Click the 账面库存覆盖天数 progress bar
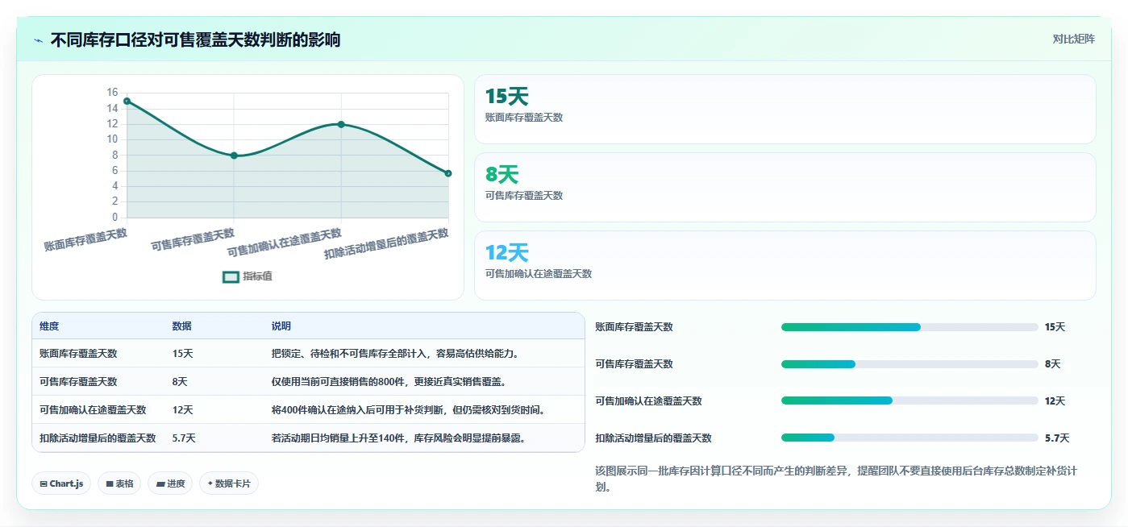The height and width of the screenshot is (527, 1128). [909, 327]
